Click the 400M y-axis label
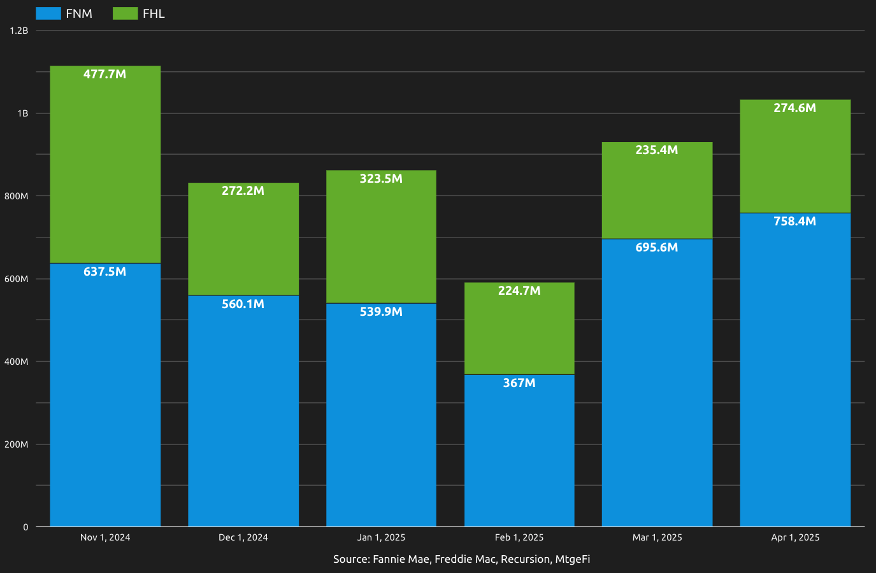The height and width of the screenshot is (573, 876). coord(17,362)
